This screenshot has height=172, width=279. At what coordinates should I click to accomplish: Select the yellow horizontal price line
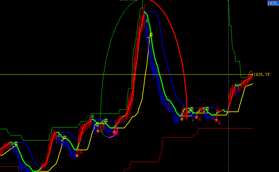coord(126,74)
